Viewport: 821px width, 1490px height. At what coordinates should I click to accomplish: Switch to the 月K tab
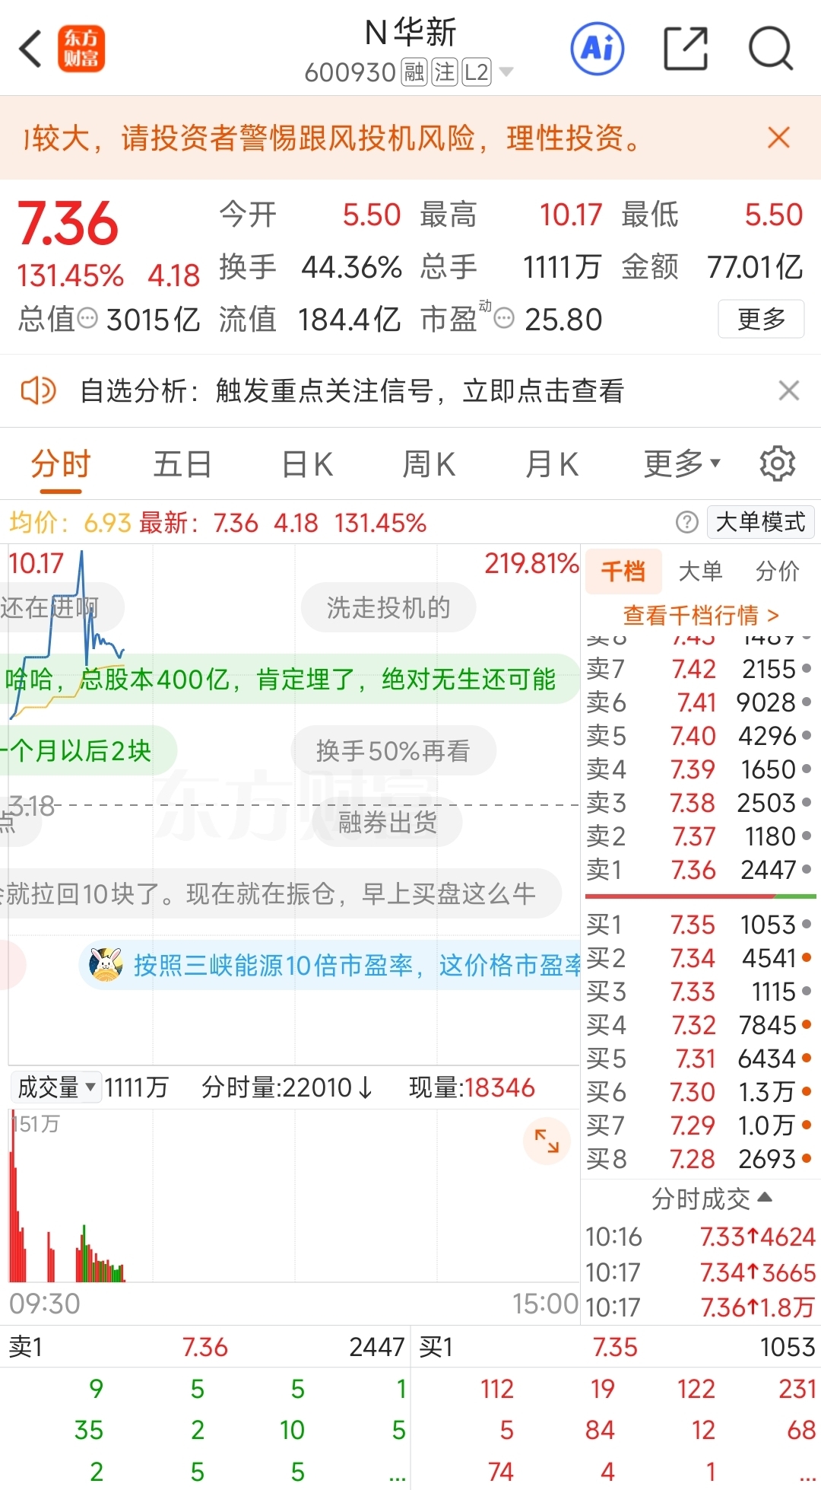[552, 464]
